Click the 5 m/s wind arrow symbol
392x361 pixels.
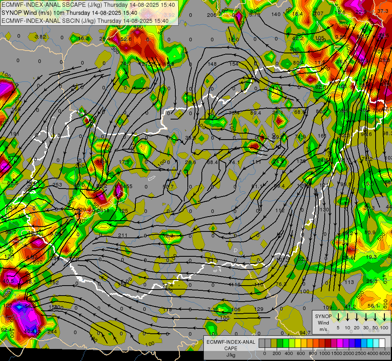coord(338,317)
